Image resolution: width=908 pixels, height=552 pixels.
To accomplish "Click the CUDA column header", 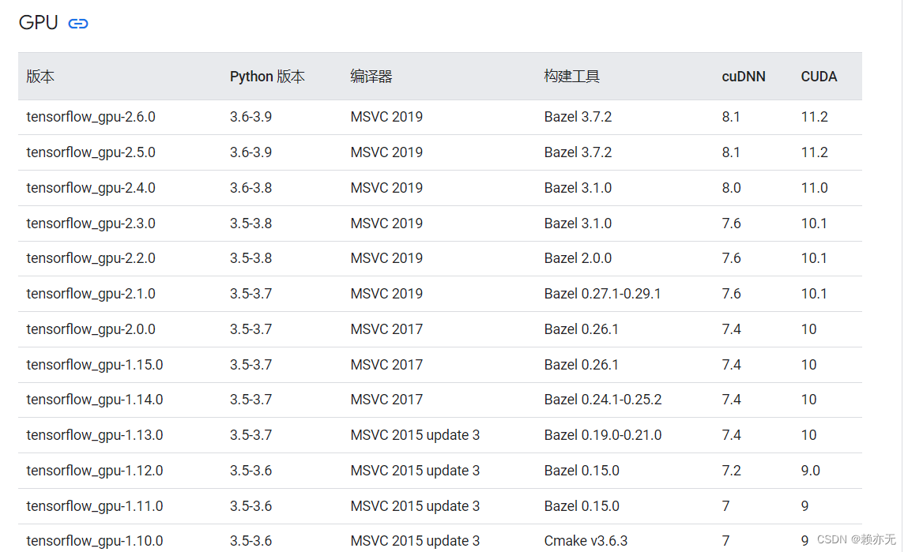I will tap(819, 77).
